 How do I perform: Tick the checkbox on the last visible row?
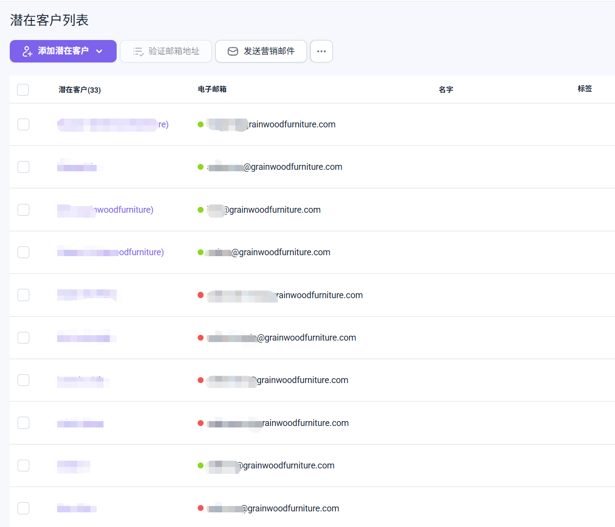tap(23, 508)
